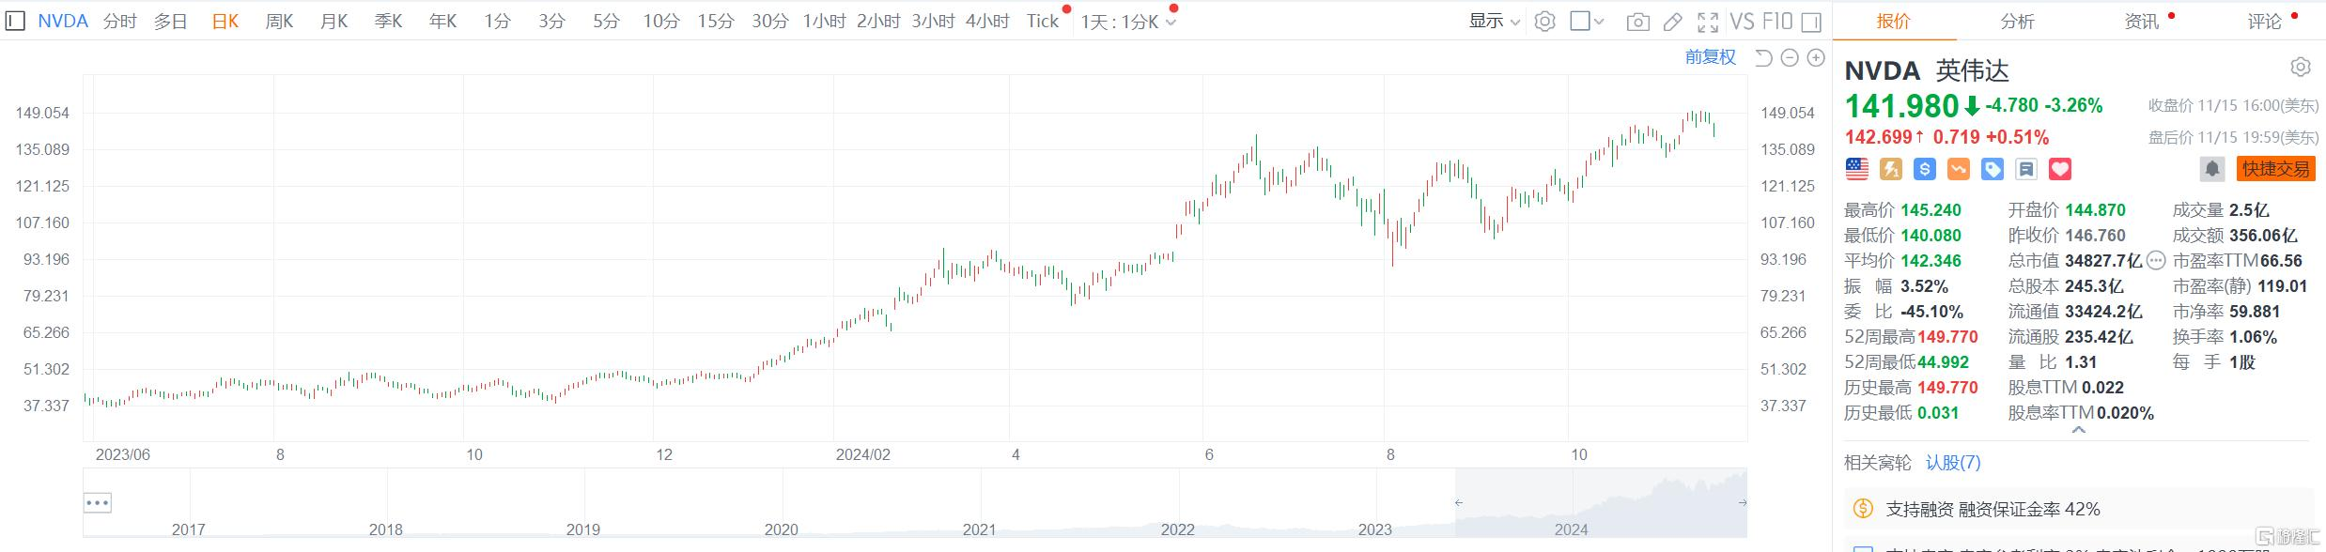Click the left handle of timeline range
This screenshot has height=552, width=2326.
1458,502
